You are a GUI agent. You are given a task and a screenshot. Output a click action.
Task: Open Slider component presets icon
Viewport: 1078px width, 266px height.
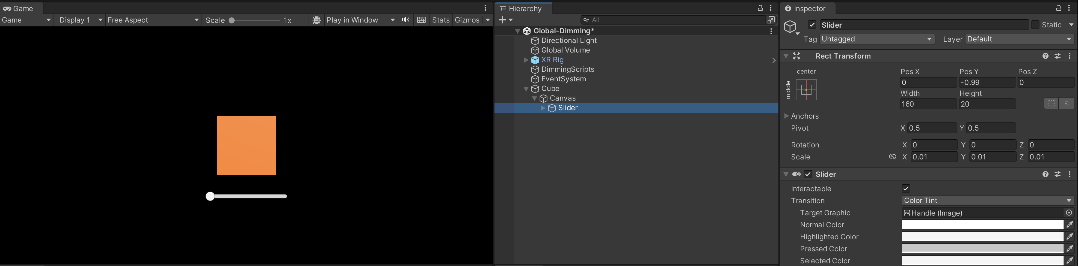pyautogui.click(x=1058, y=174)
